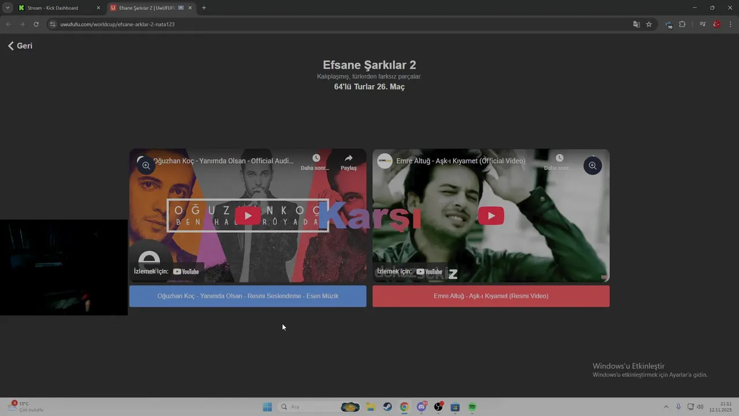Click the microphone tray icon

[678, 407]
